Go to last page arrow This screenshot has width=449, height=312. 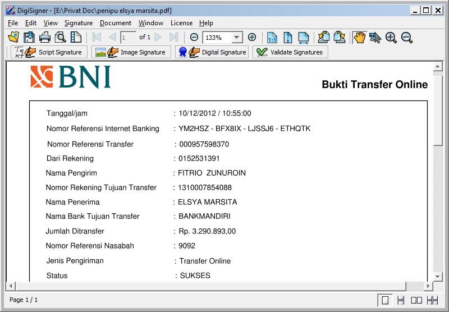[x=174, y=37]
